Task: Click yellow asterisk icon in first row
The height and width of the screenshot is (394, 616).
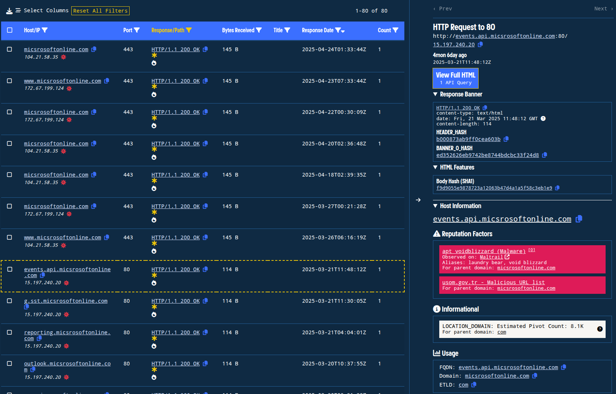Action: (154, 55)
